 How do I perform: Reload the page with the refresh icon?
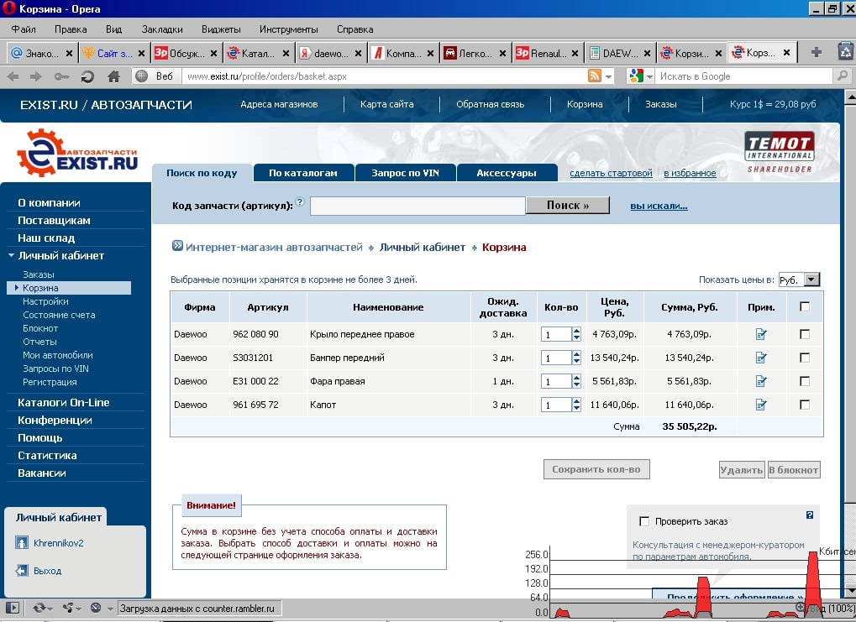point(87,77)
